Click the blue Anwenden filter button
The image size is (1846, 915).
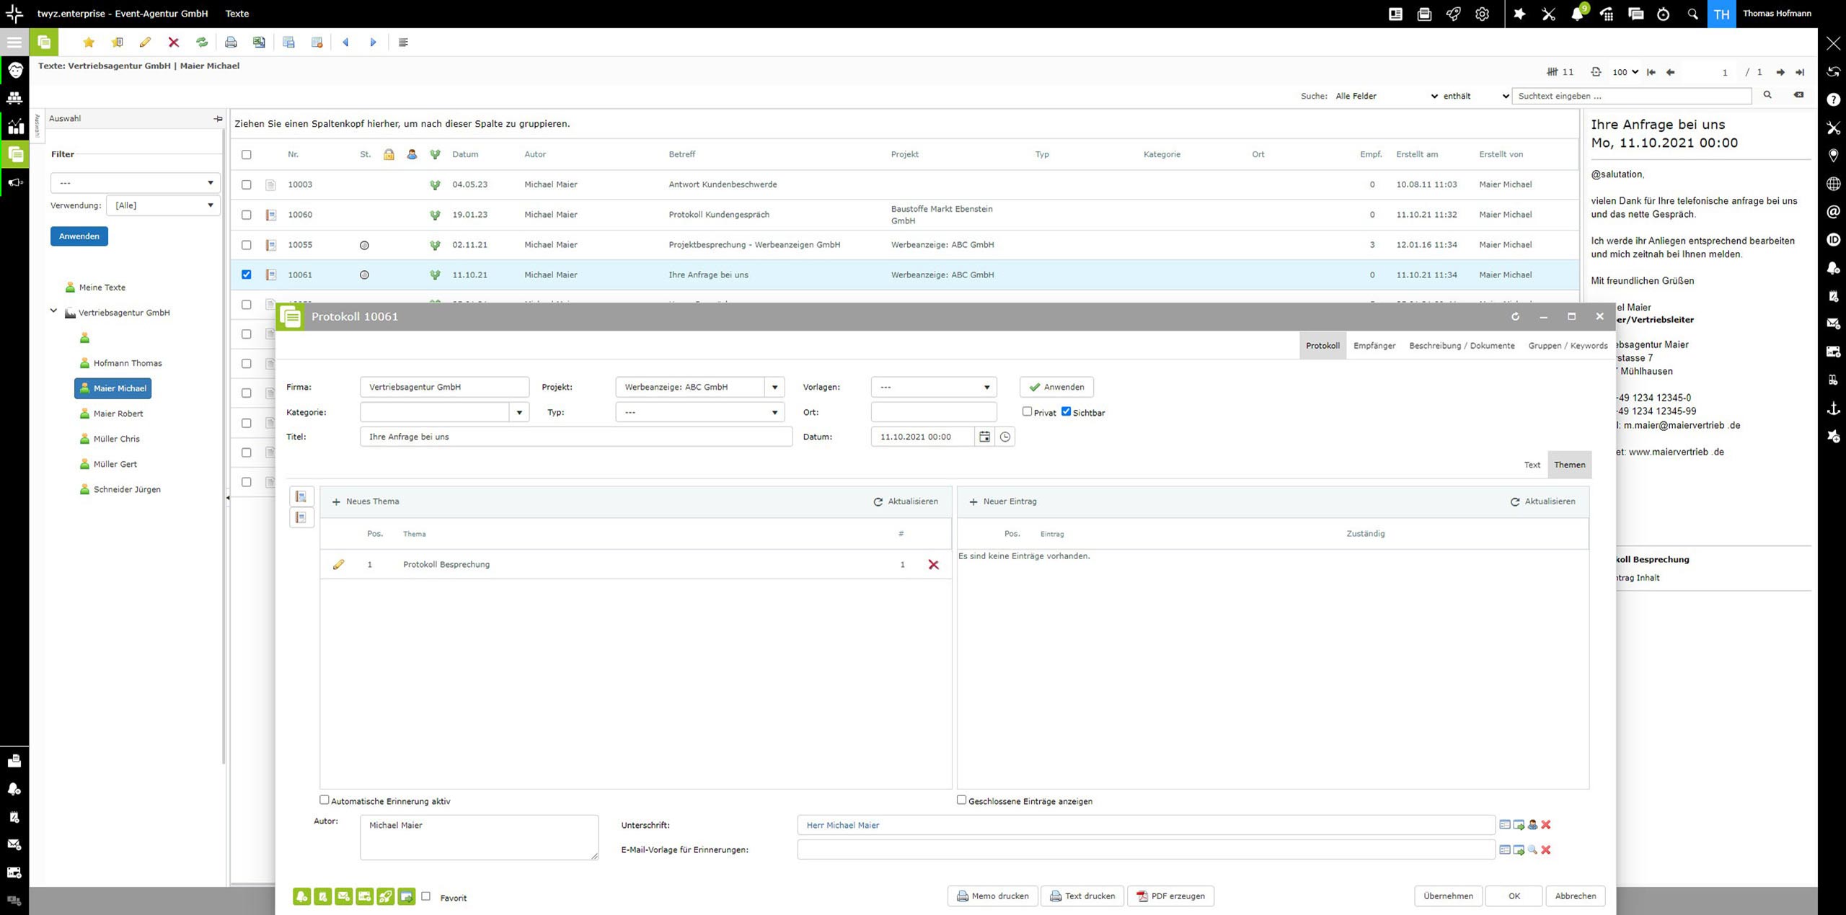(79, 236)
